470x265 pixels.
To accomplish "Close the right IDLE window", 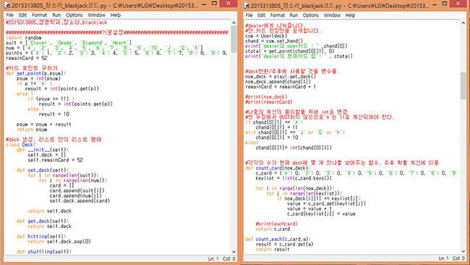I will pos(458,4).
